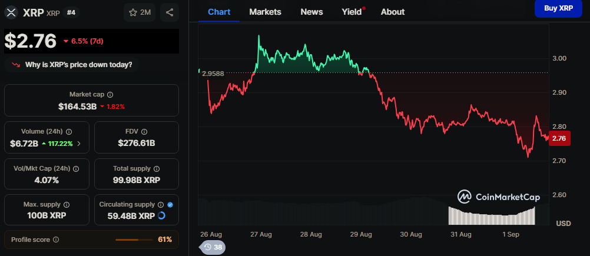Click the 4.07% Vol/Mkt Cap value
590x256 pixels.
tap(47, 180)
